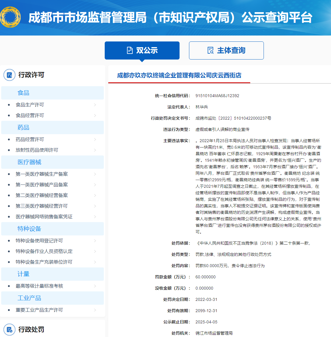Click penalty content 罚款60.0000万元 text
Image resolution: width=331 pixels, height=337 pixels.
[230, 266]
